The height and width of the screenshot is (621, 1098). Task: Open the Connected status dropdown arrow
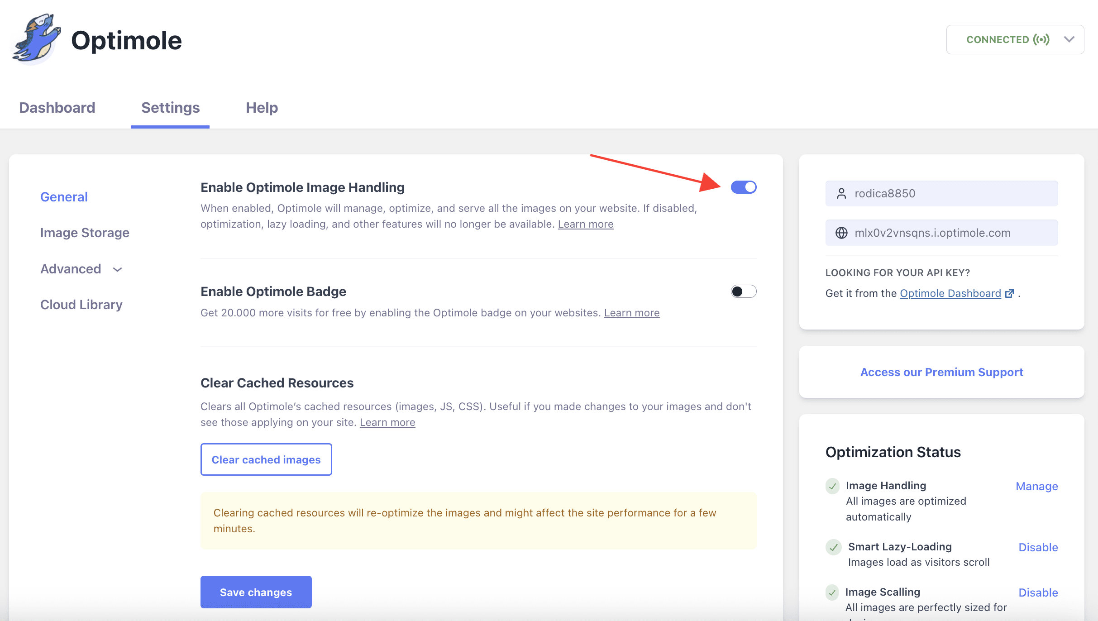1069,40
